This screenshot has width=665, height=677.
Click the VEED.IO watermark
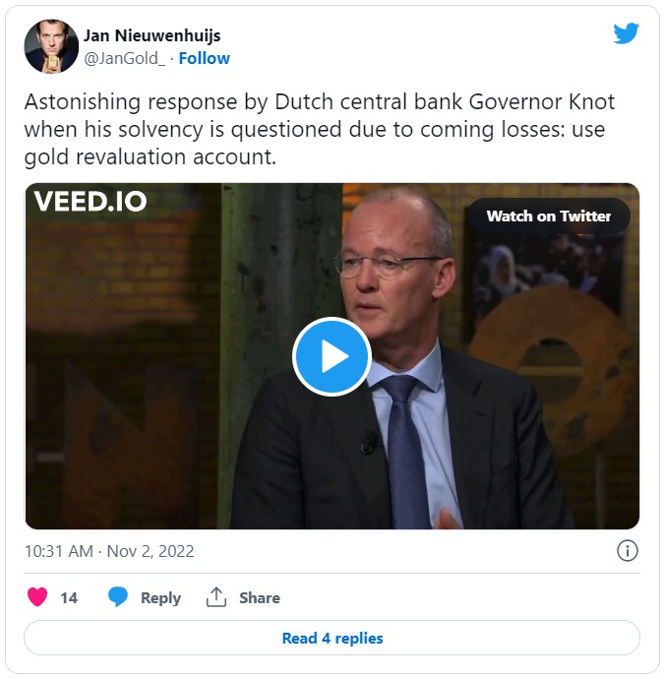pos(91,201)
